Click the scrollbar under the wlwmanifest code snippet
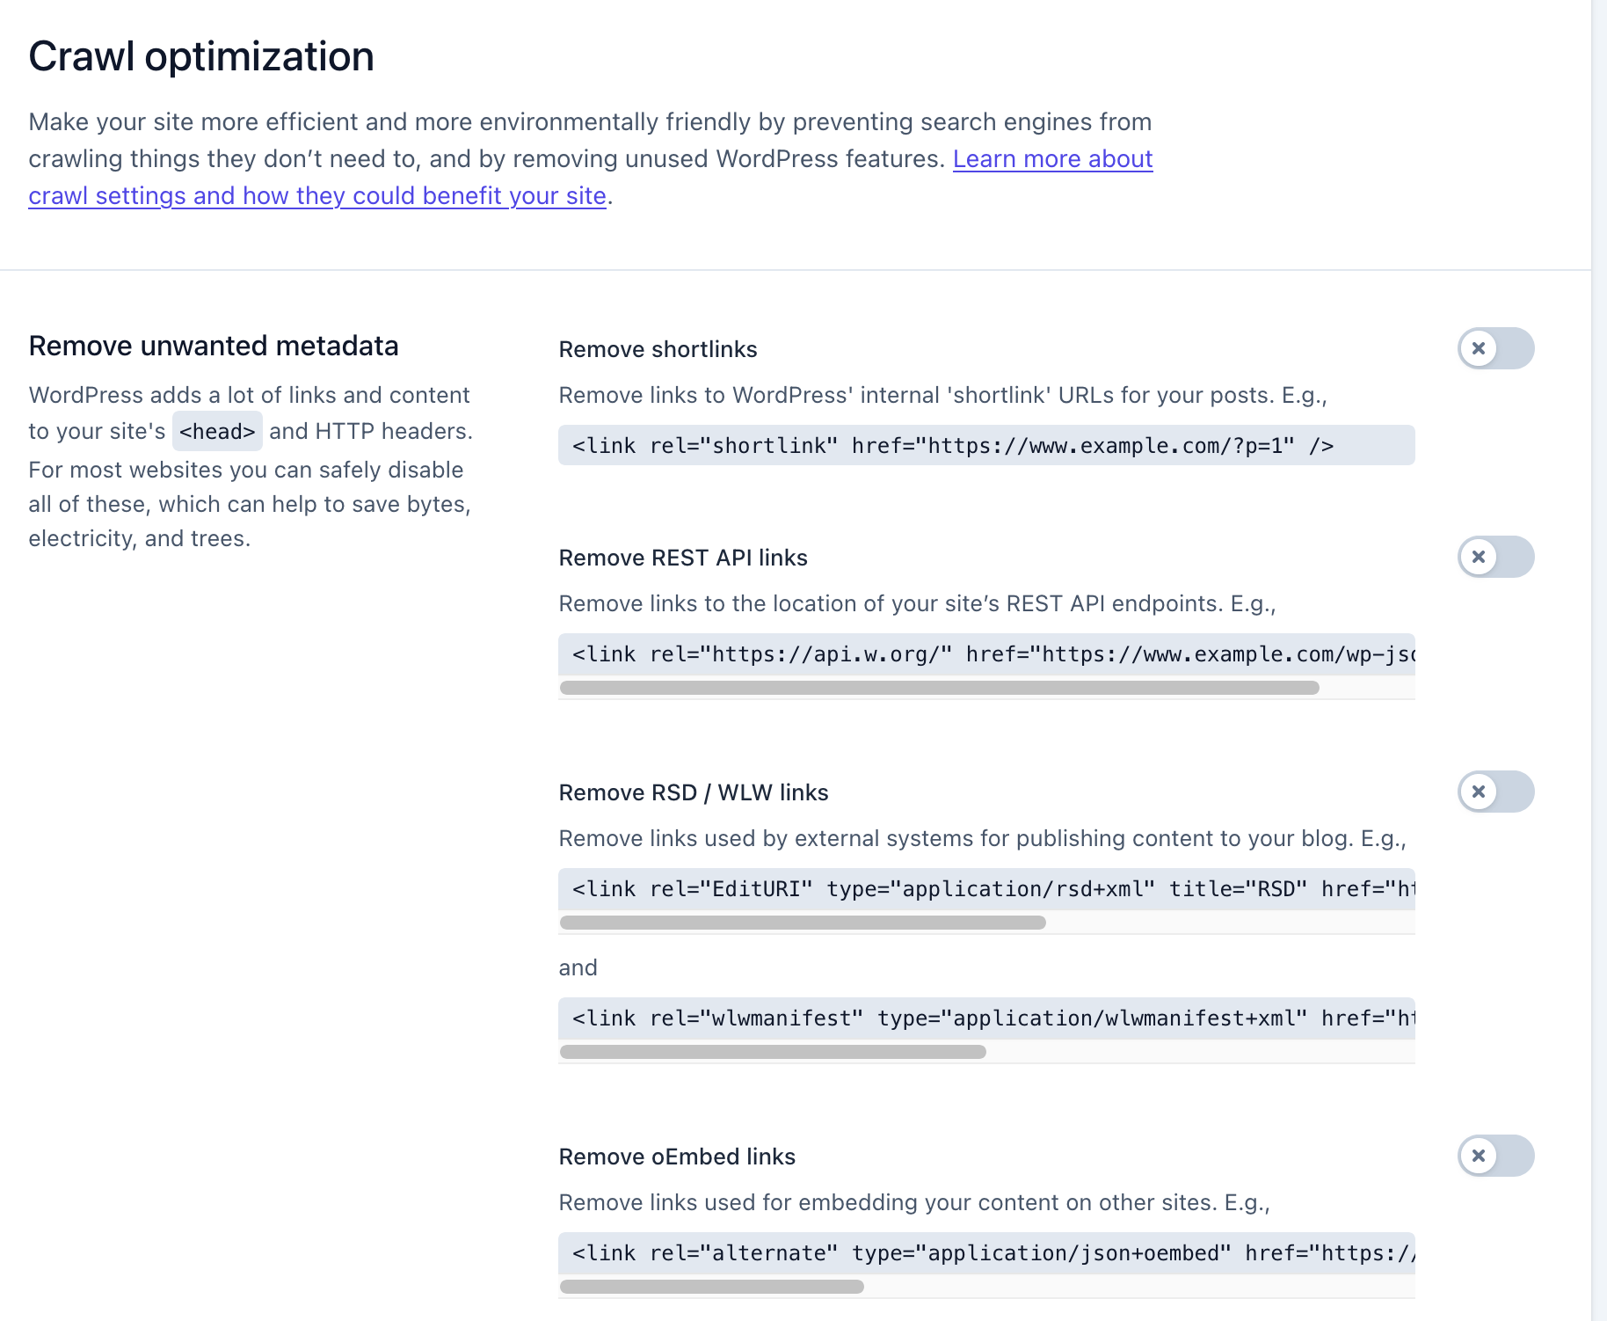The width and height of the screenshot is (1607, 1321). pos(772,1052)
